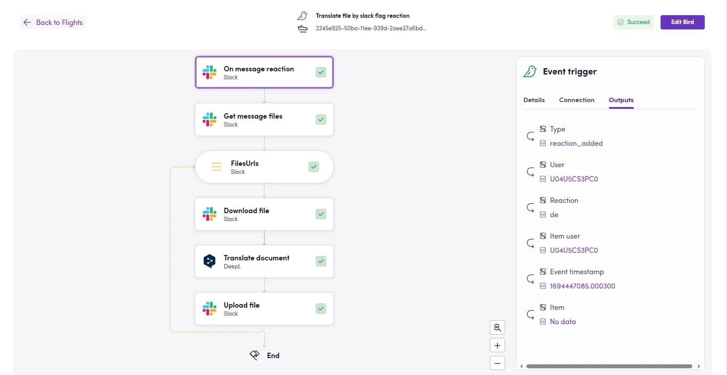727x375 pixels.
Task: Click the checkmark on Download file step
Action: pos(321,214)
